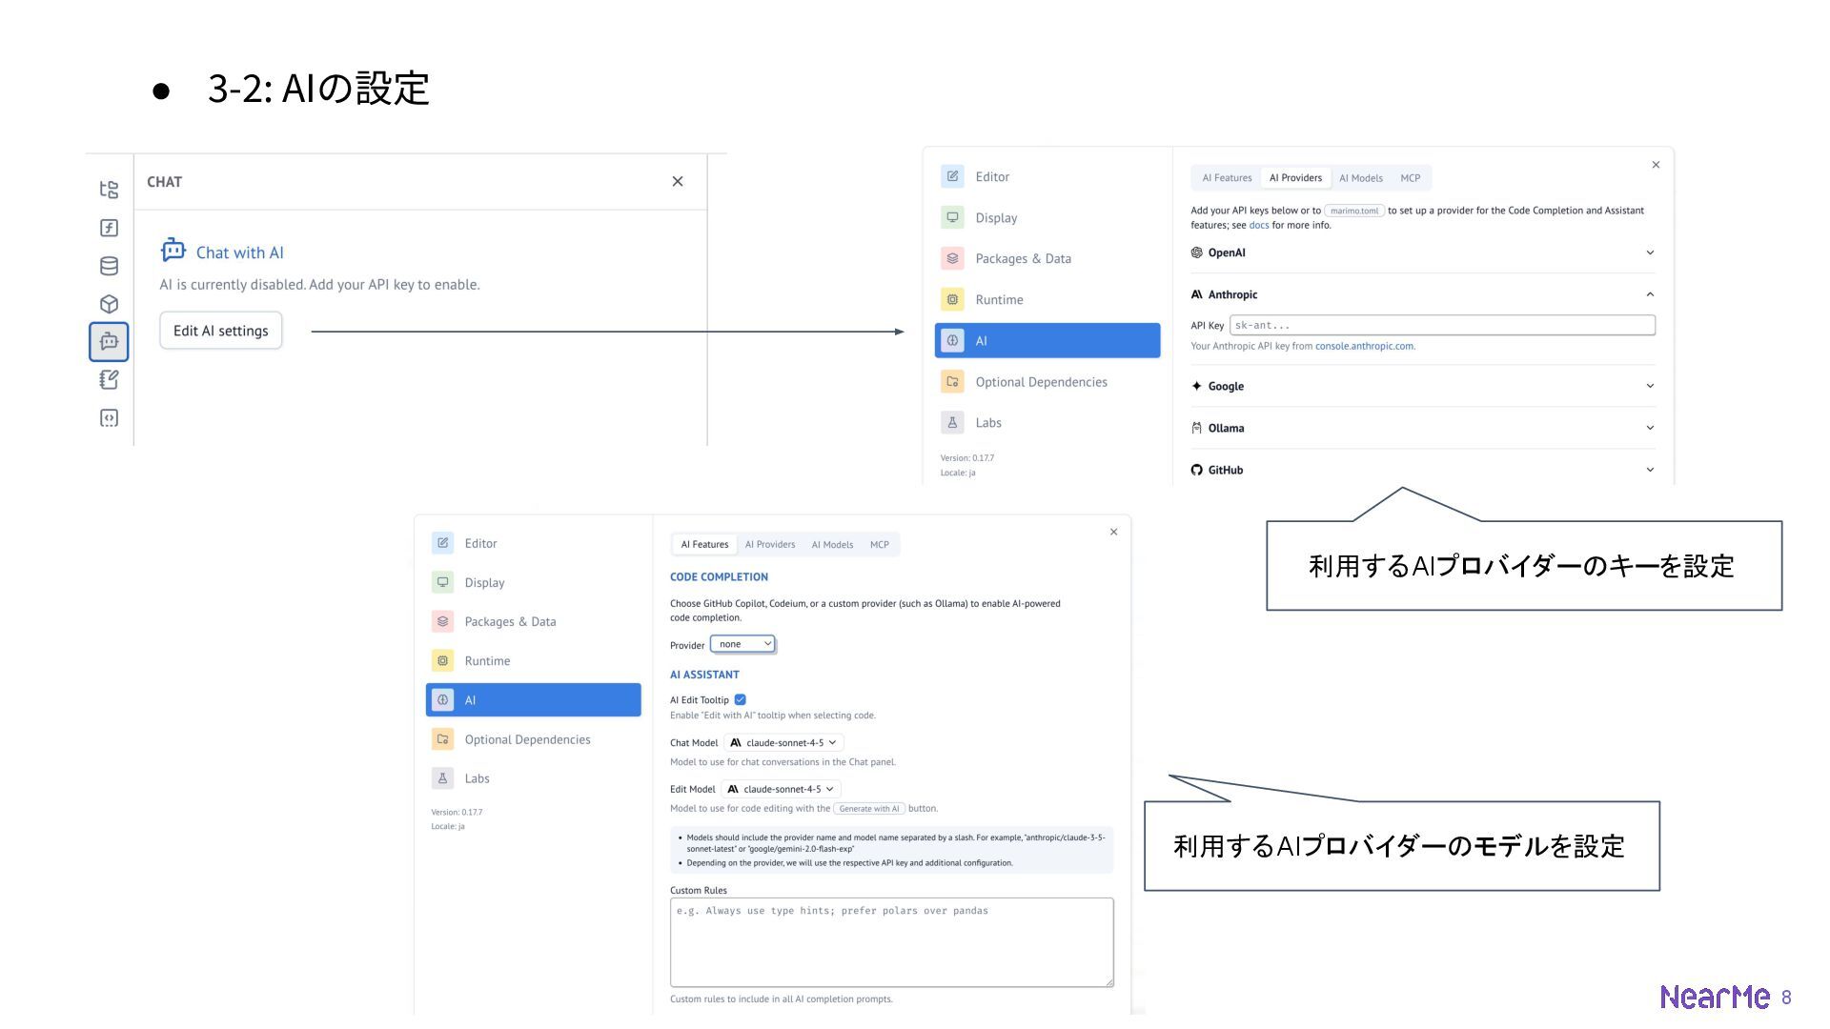Open the console.anthropic.com link
Viewport: 1830px width, 1029px height.
[x=1363, y=346]
